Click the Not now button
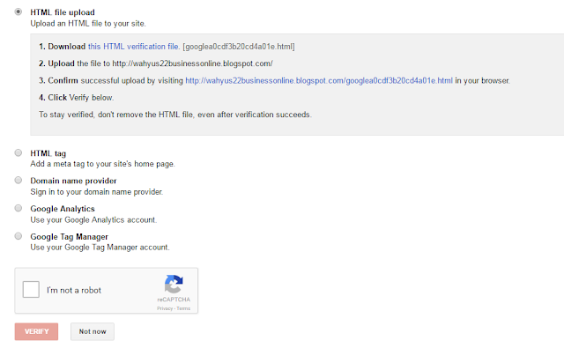Image resolution: width=564 pixels, height=363 pixels. tap(93, 331)
